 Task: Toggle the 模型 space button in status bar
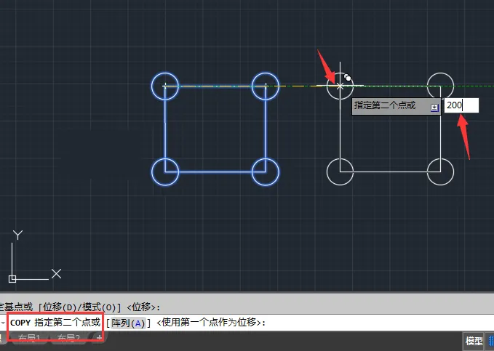click(474, 341)
